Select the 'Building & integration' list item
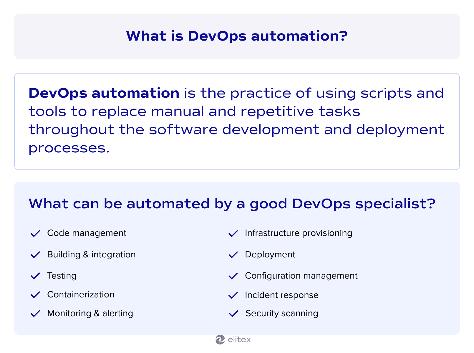Viewport: 474px width, 353px height. point(91,254)
